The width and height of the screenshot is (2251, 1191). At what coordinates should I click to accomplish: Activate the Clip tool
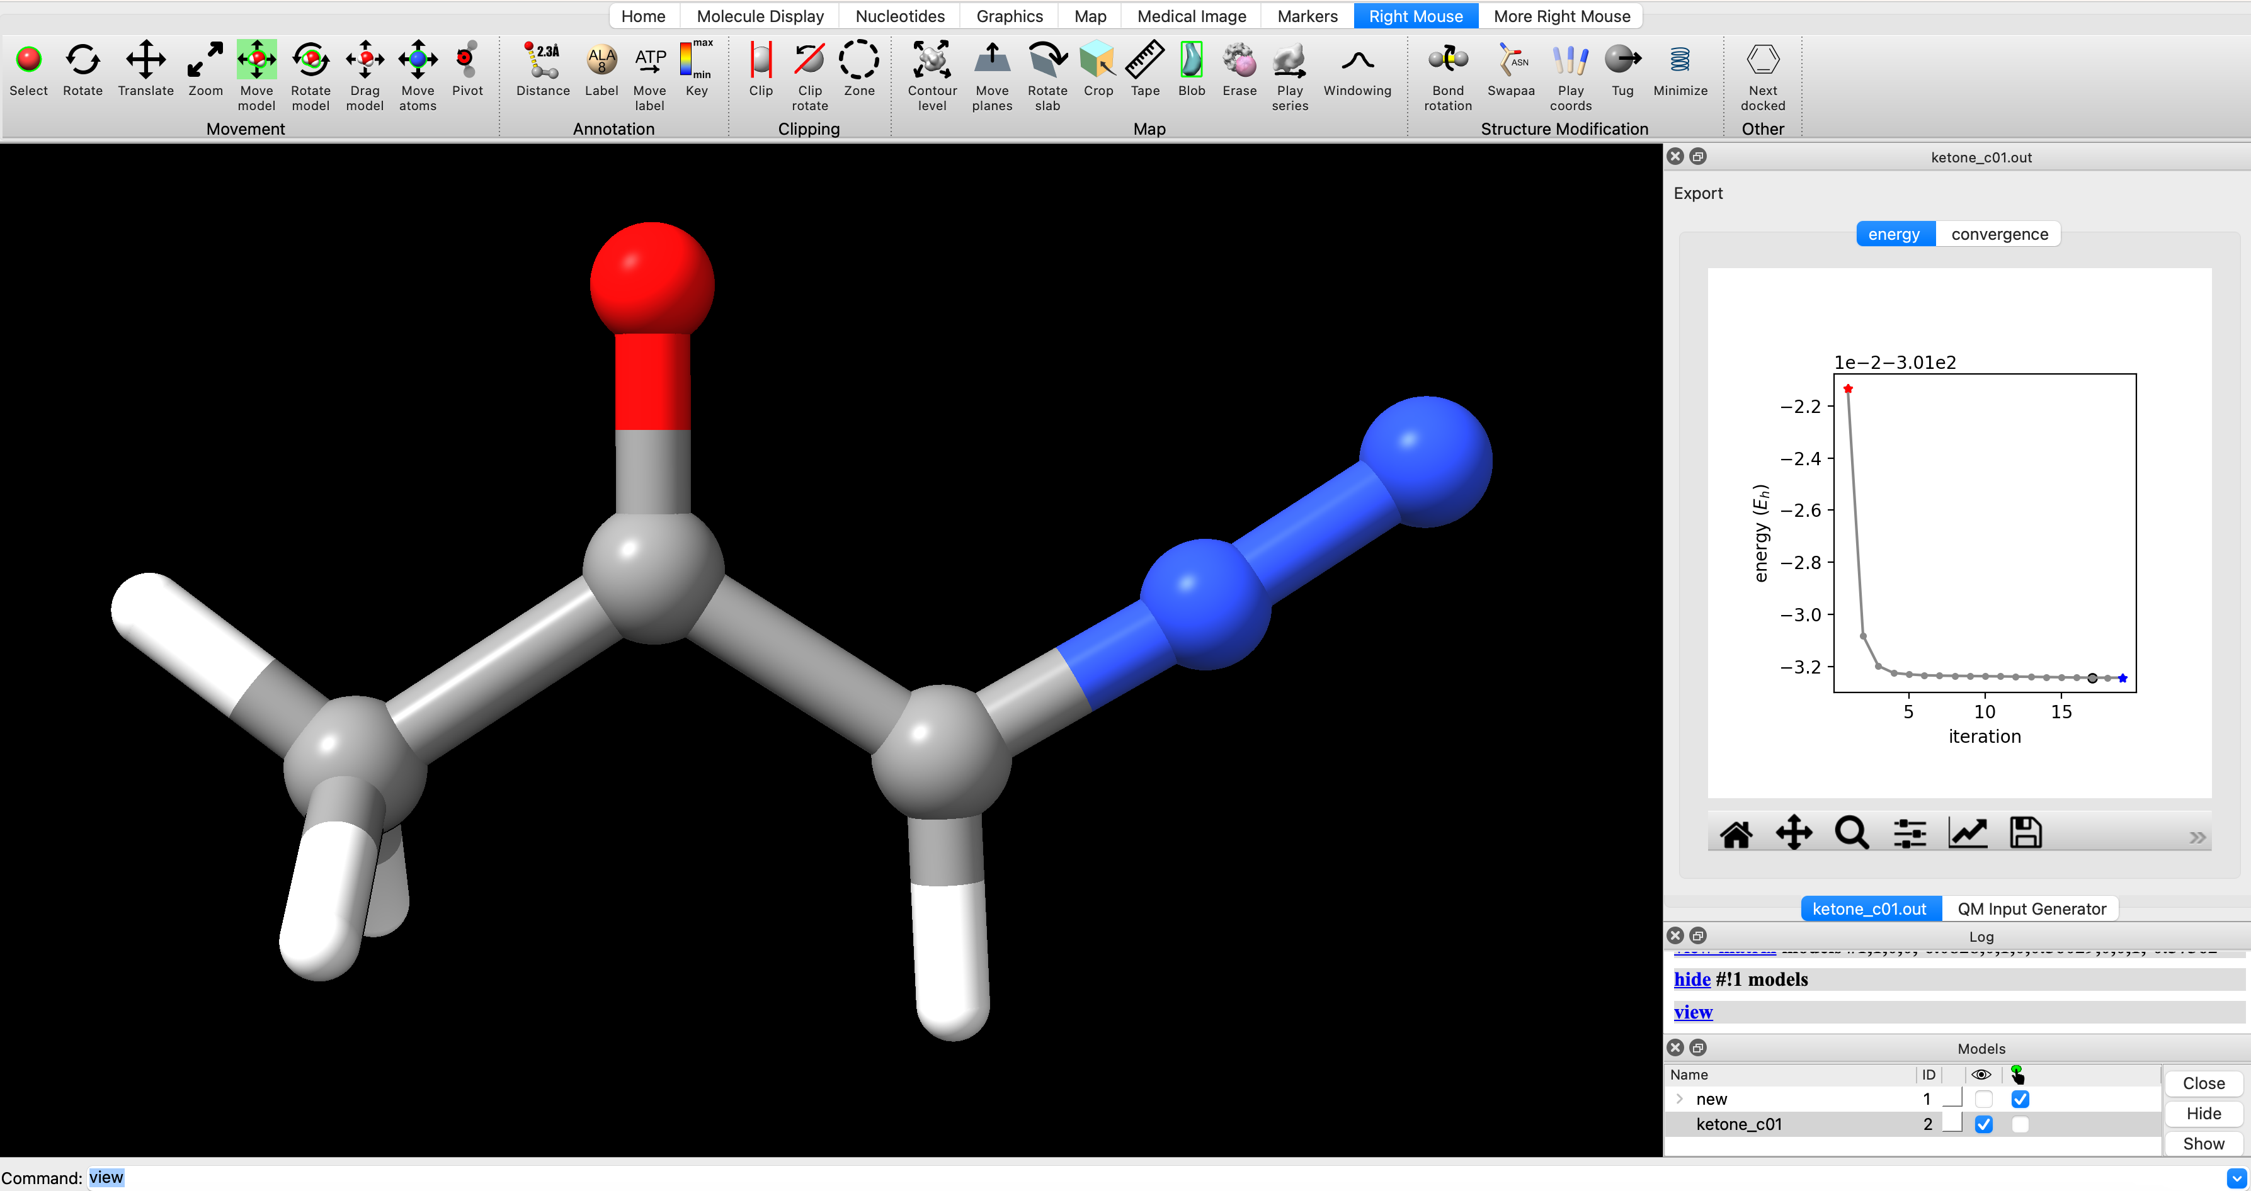pyautogui.click(x=761, y=59)
